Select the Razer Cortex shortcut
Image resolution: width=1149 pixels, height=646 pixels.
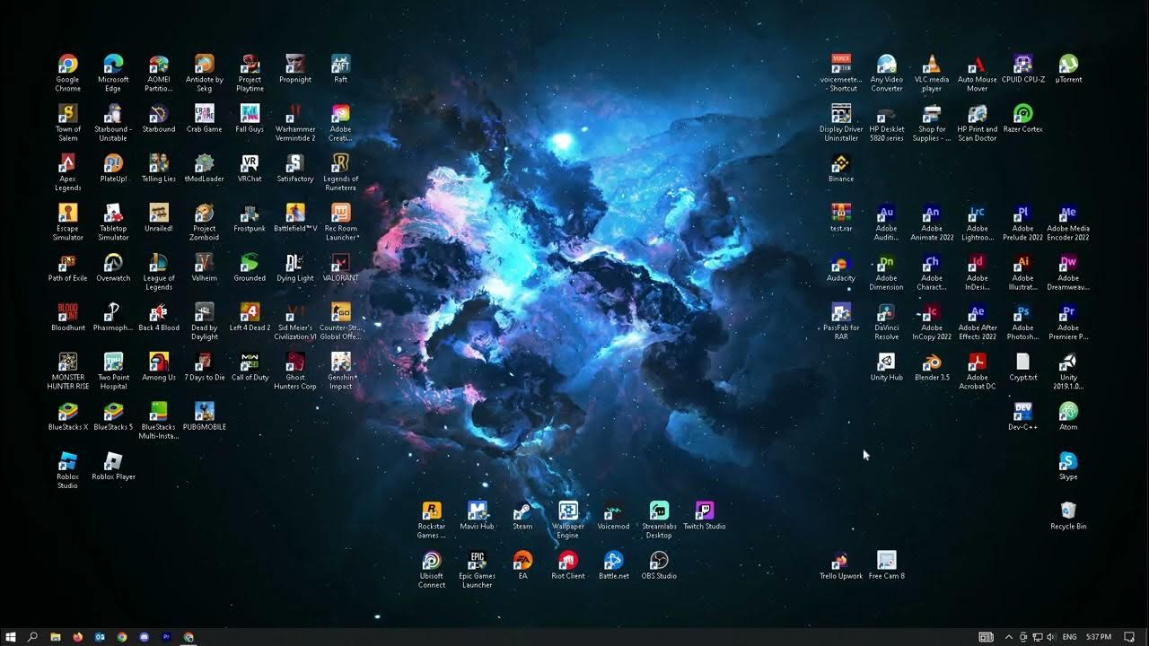point(1022,118)
